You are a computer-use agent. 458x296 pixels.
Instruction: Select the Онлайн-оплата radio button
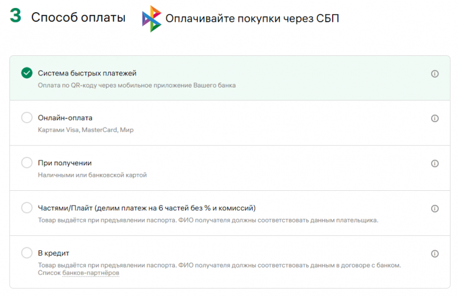[27, 117]
